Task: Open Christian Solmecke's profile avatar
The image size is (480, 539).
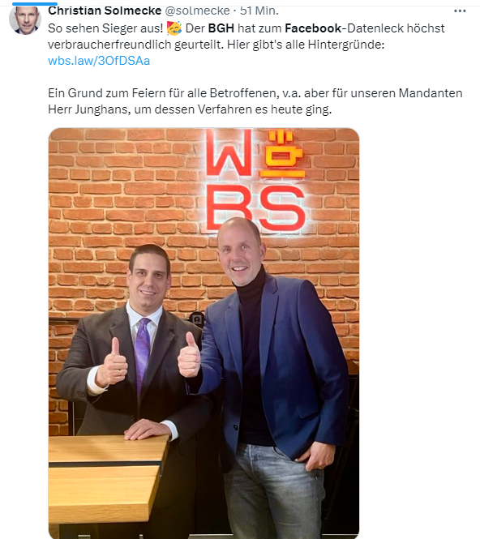Action: pos(25,19)
